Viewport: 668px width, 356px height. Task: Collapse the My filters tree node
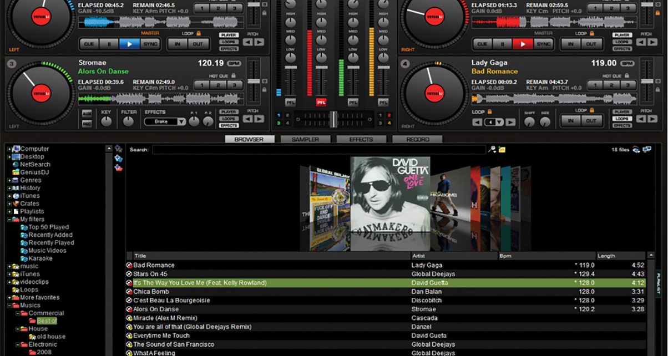(x=9, y=220)
